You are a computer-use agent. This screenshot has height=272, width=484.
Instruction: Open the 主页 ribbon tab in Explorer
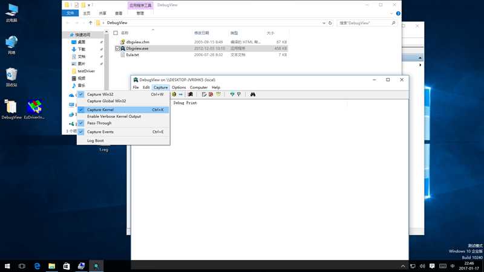click(87, 13)
